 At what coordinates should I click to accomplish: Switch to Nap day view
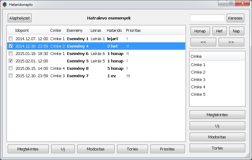tap(236, 31)
